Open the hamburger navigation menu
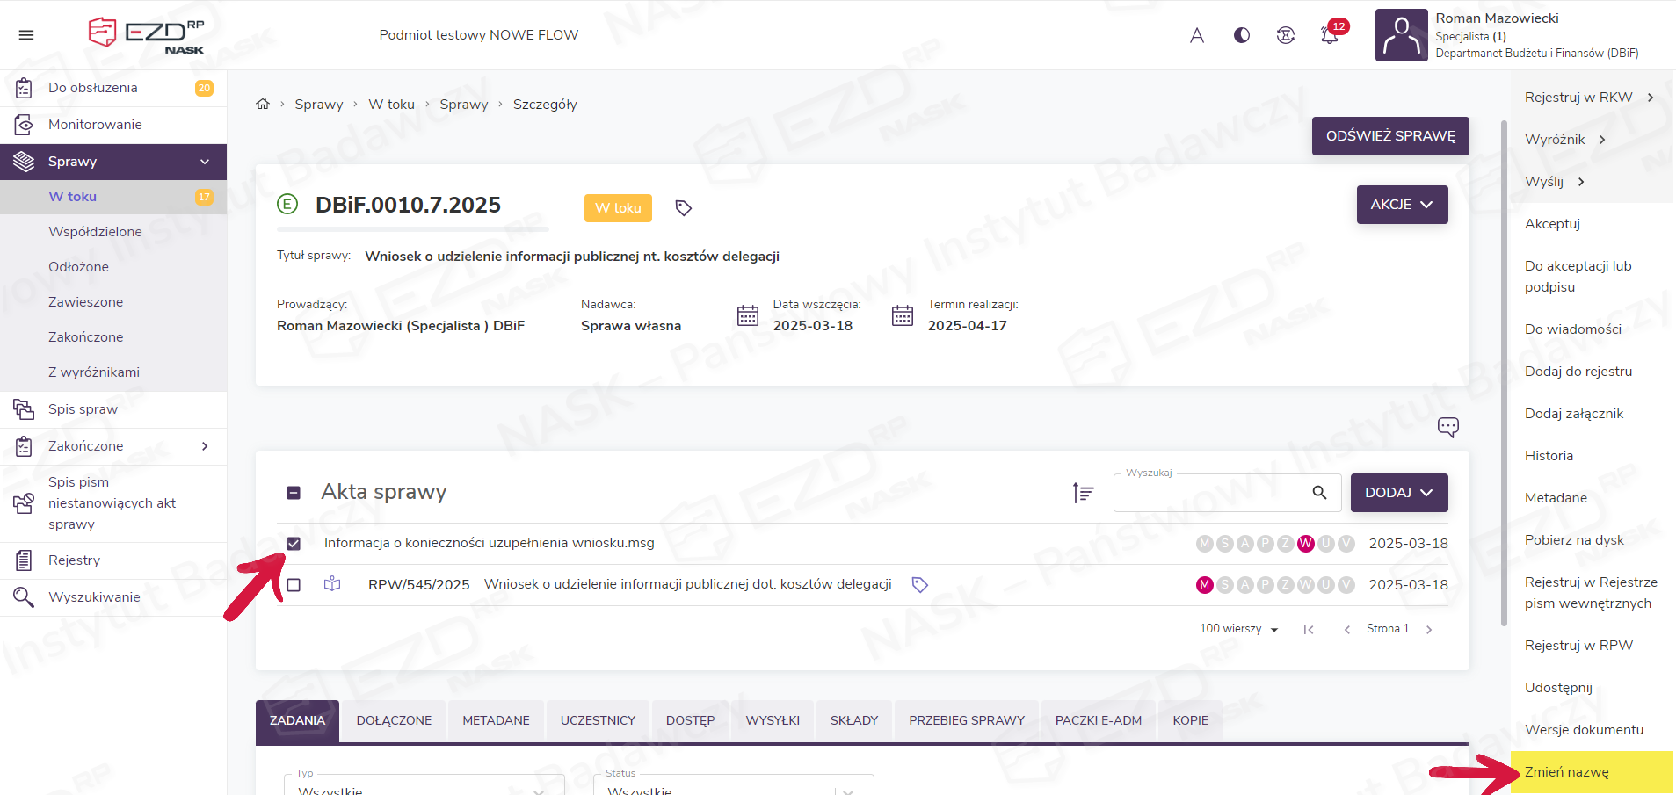1676x795 pixels. point(26,35)
